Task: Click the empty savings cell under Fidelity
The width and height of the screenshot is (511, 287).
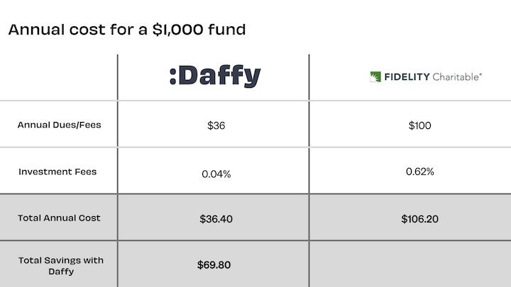Action: (410, 264)
